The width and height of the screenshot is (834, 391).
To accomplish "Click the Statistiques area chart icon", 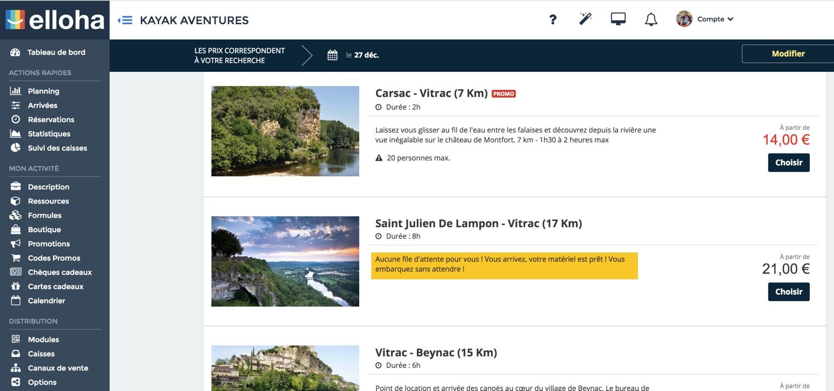I will click(15, 134).
